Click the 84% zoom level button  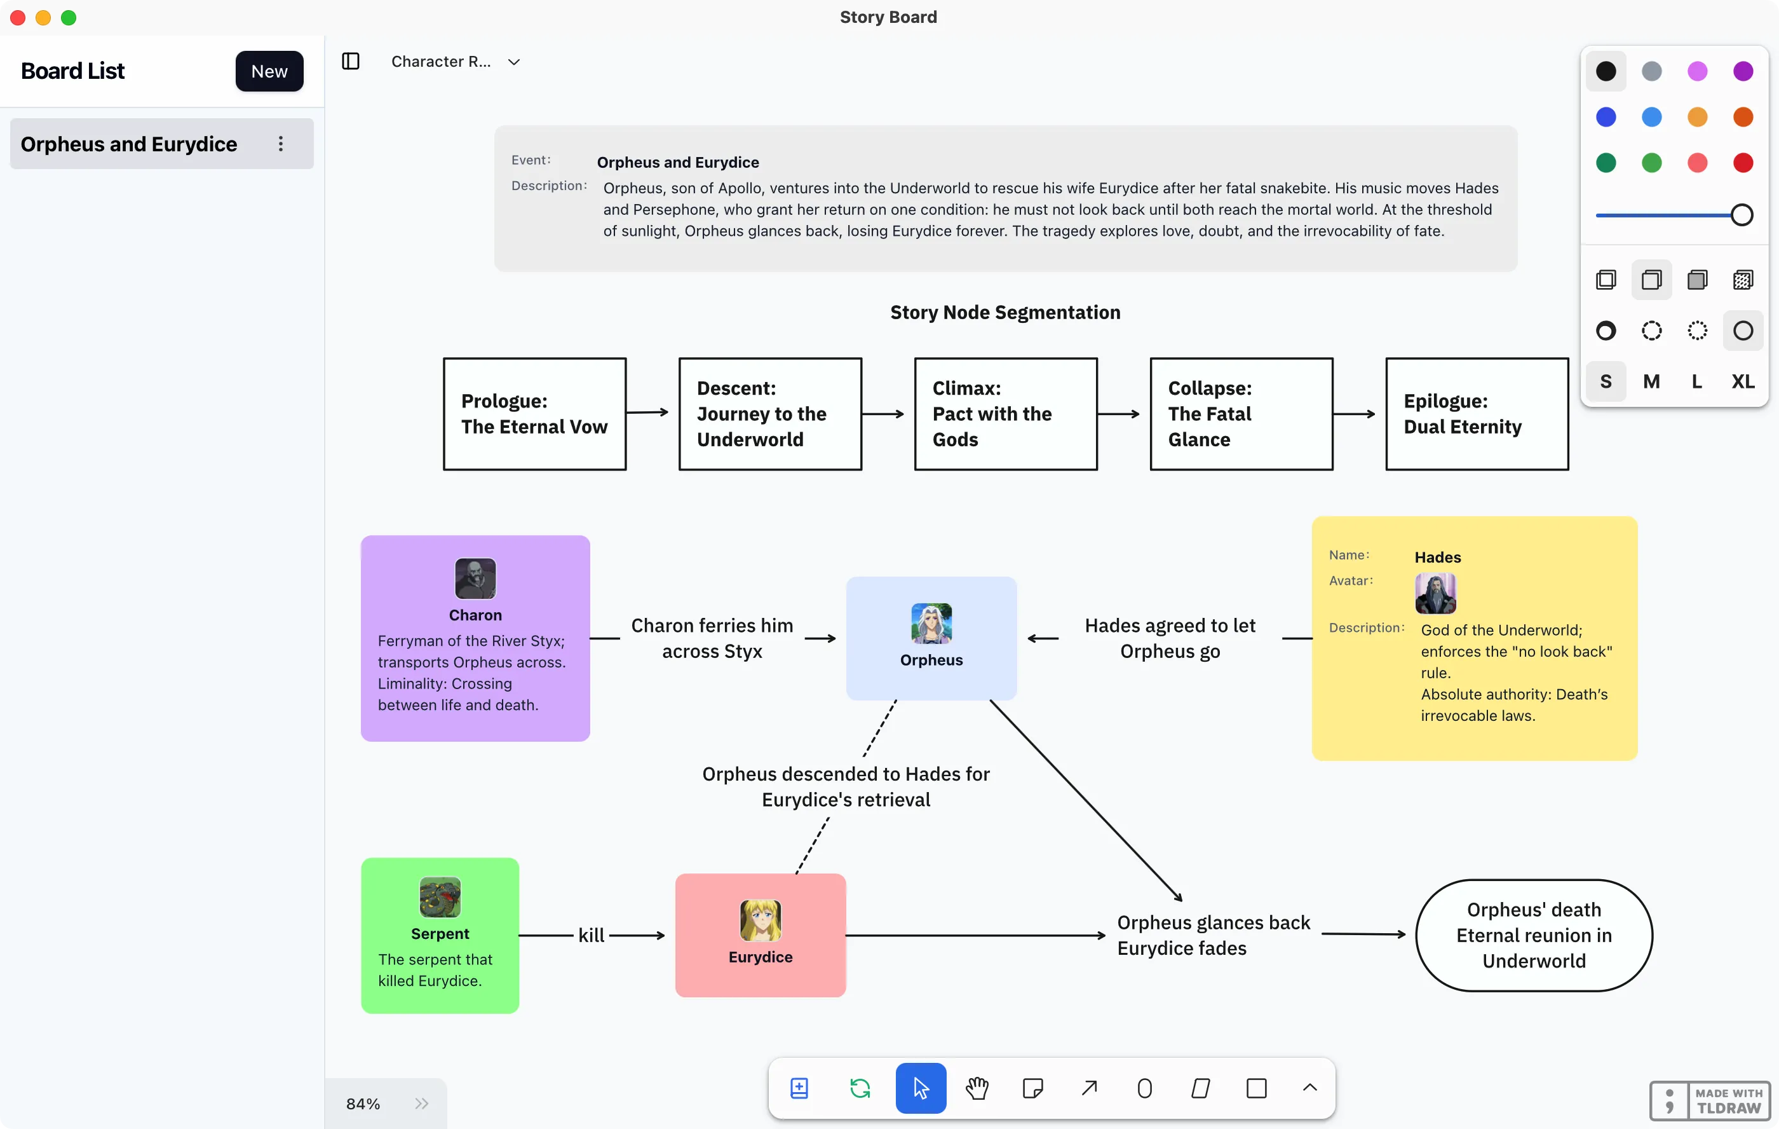(x=363, y=1103)
